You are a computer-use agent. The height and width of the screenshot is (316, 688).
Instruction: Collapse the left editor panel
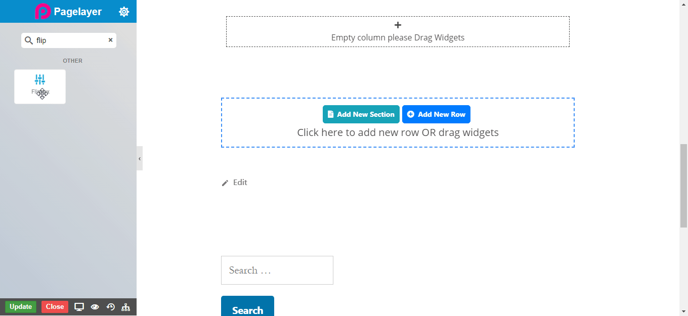pos(140,158)
